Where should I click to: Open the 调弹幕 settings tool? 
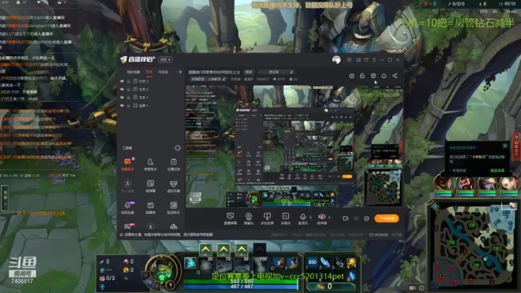pyautogui.click(x=150, y=186)
